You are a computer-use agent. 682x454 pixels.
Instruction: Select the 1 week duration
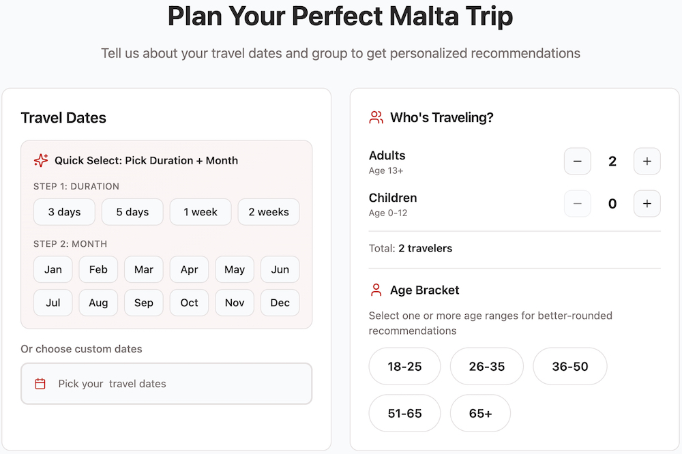(201, 212)
